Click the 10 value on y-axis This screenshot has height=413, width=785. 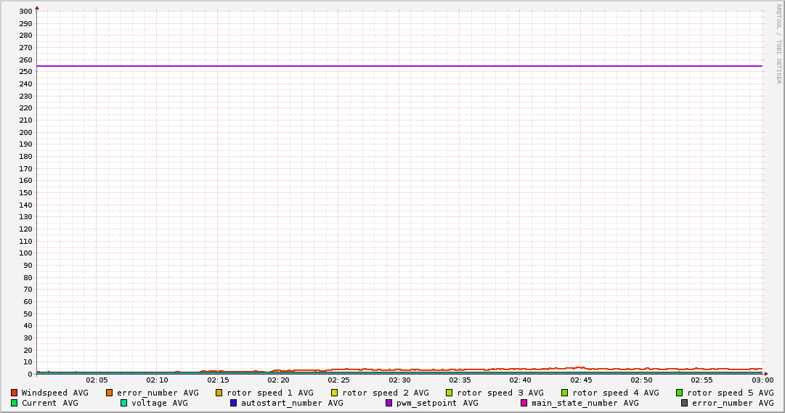(28, 362)
